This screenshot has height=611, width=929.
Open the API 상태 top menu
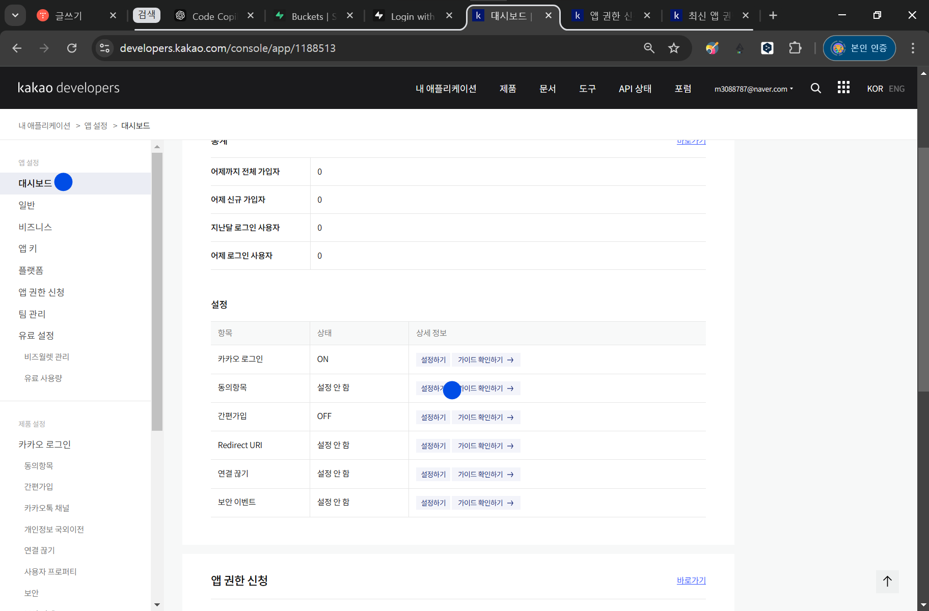[635, 89]
